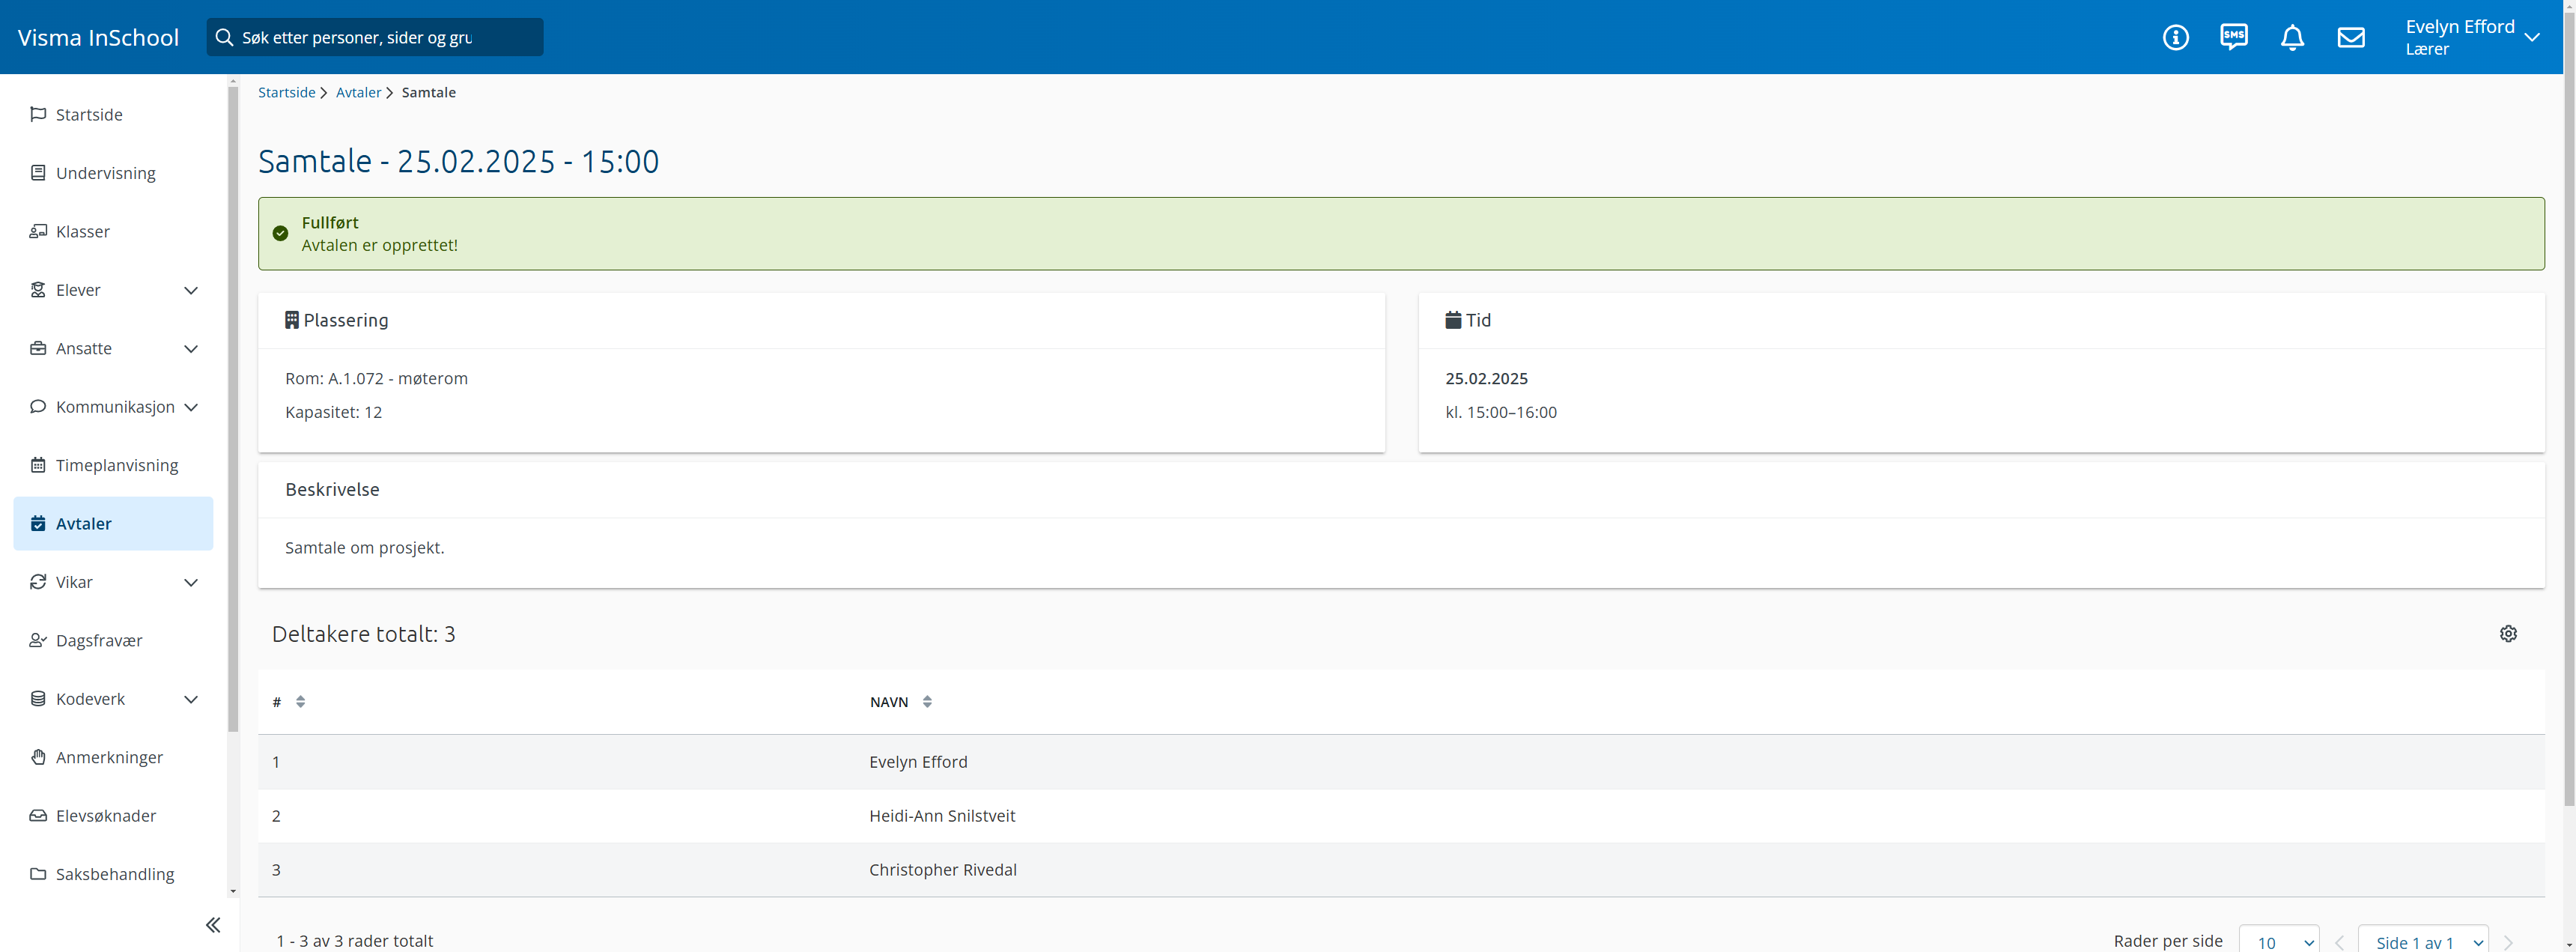Open Dagsfravær from the sidebar

click(x=99, y=640)
